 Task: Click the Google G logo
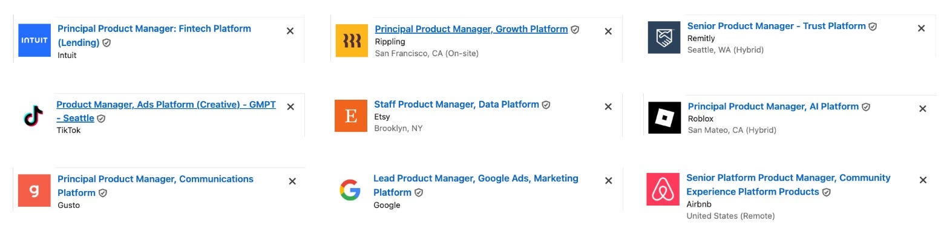pyautogui.click(x=350, y=190)
